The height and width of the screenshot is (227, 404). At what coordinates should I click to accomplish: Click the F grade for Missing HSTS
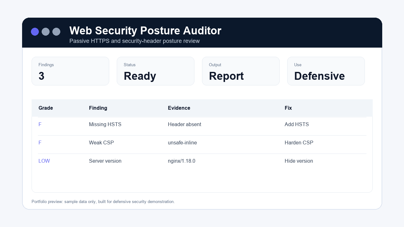tap(40, 125)
